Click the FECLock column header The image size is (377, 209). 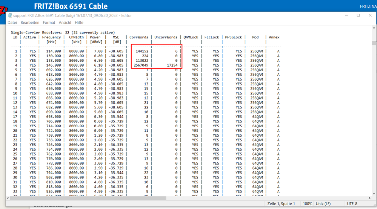tap(212, 37)
